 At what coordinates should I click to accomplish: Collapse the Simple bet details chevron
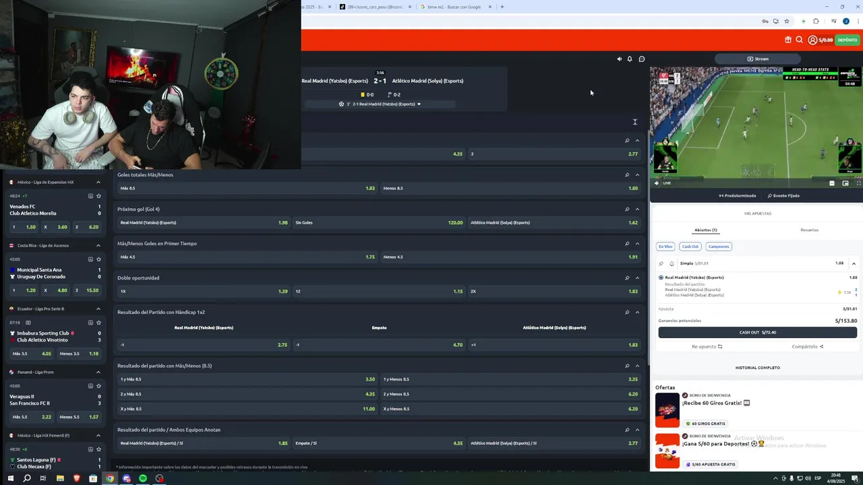tap(854, 263)
